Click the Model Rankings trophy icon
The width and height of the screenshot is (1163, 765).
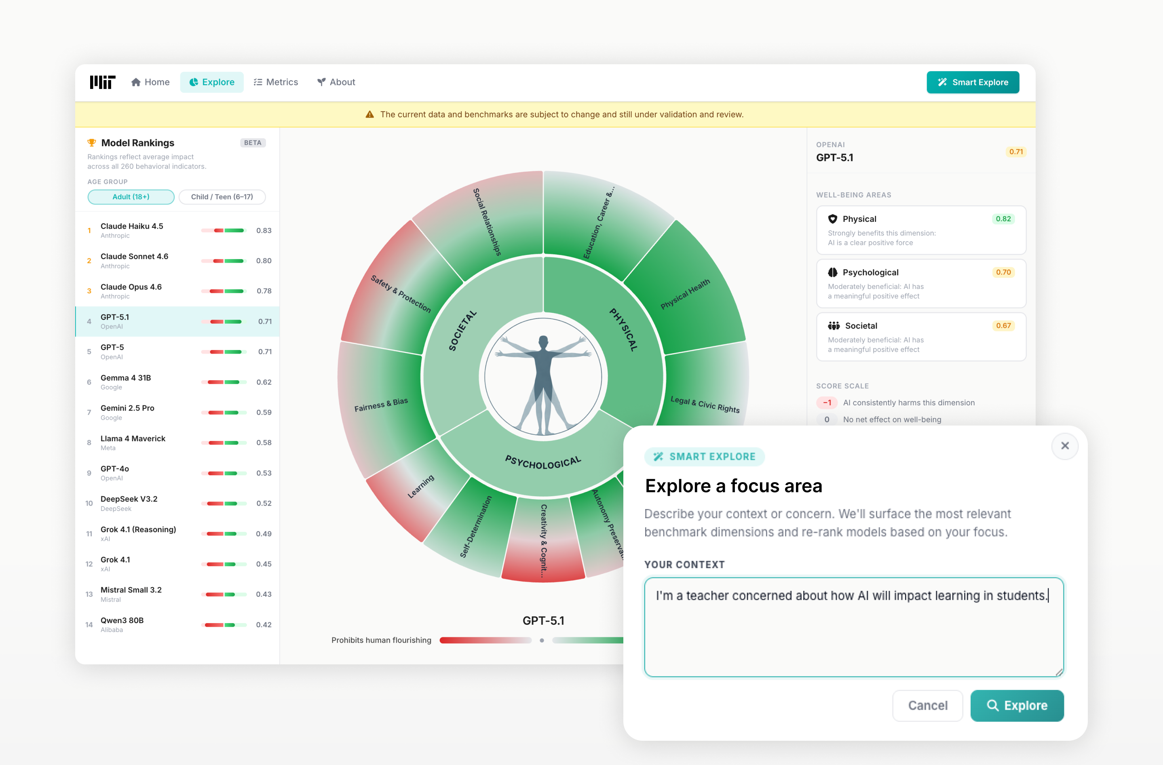click(x=91, y=143)
